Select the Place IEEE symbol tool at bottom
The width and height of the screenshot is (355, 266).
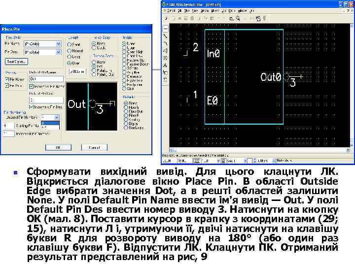(166, 80)
